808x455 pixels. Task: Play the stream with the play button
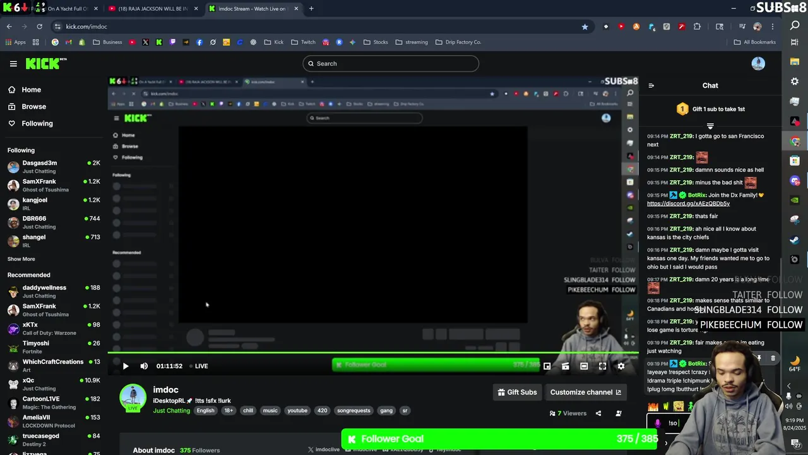click(x=125, y=366)
